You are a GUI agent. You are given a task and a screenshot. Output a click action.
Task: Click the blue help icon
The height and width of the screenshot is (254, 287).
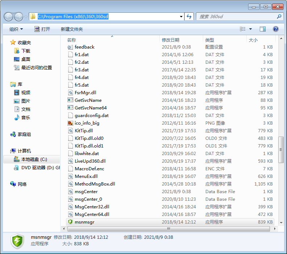click(x=275, y=29)
